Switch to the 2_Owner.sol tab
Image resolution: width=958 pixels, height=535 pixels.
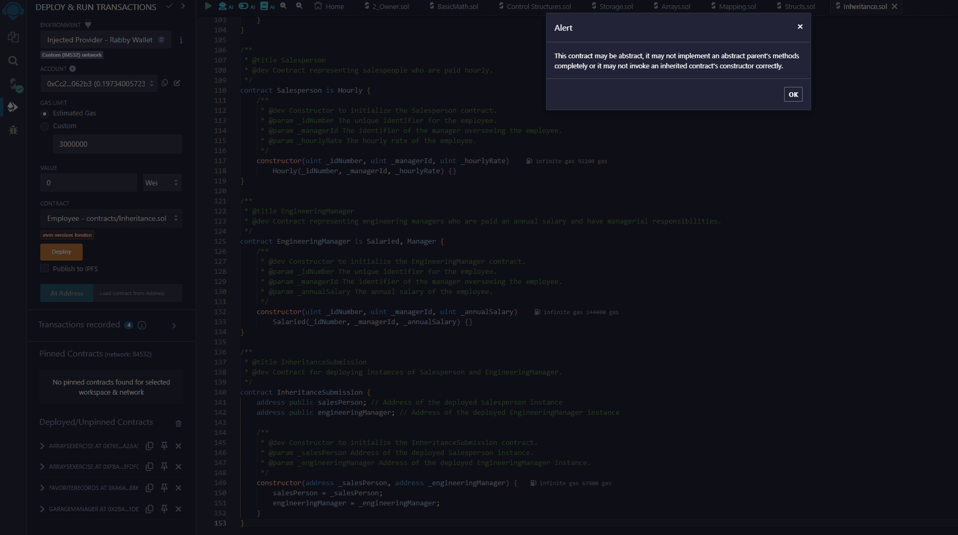point(387,6)
